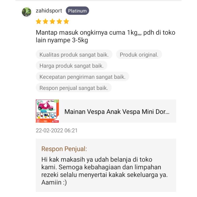
Task: Tap the review date 22-02-2022 06:21
Action: click(x=57, y=130)
